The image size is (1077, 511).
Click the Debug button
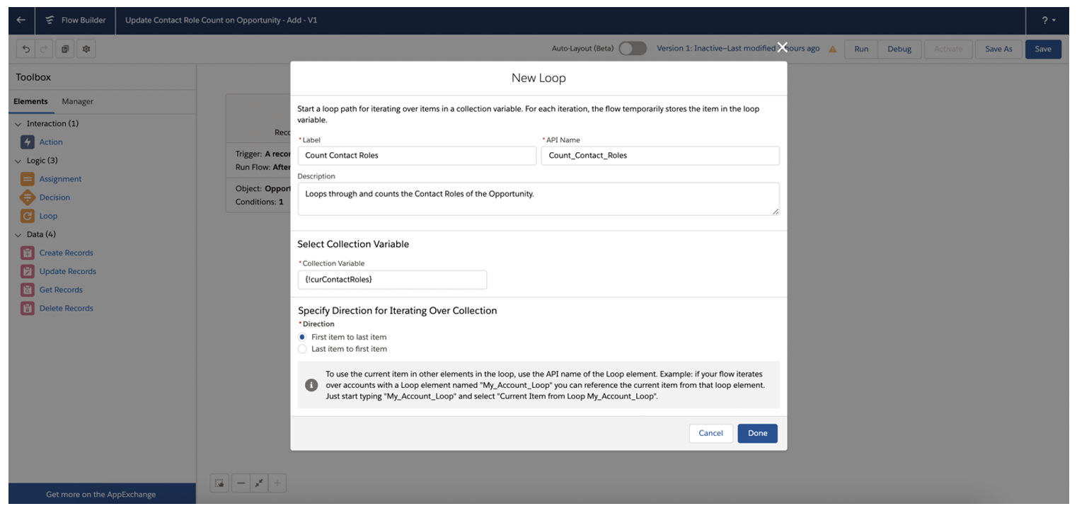click(x=899, y=49)
